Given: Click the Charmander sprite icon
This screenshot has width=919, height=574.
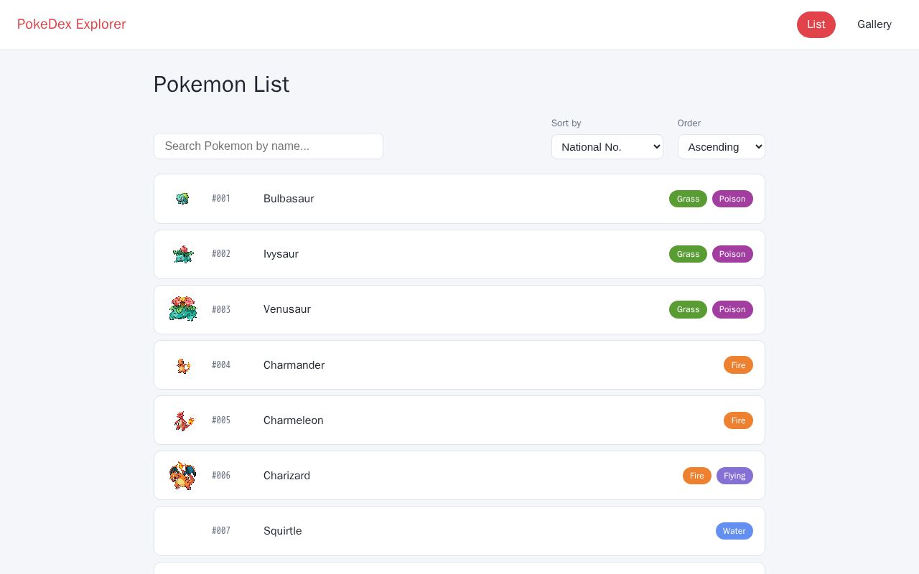Looking at the screenshot, I should [183, 365].
